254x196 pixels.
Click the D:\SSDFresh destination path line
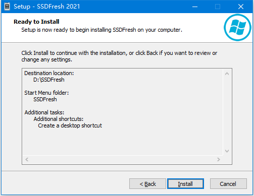pyautogui.click(x=49, y=80)
